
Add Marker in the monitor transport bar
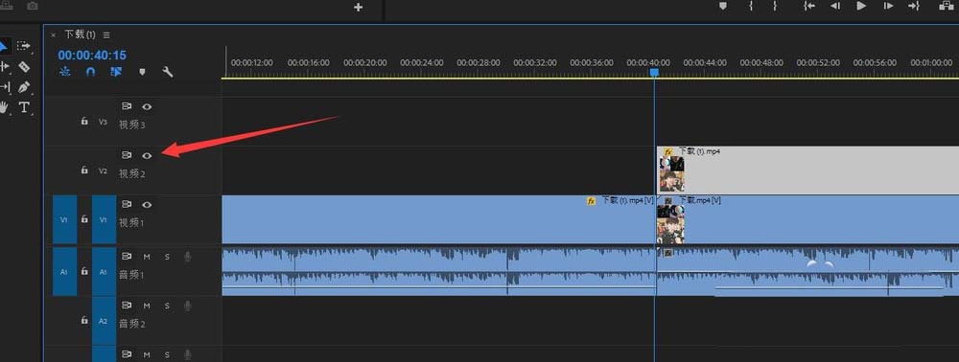pos(723,6)
